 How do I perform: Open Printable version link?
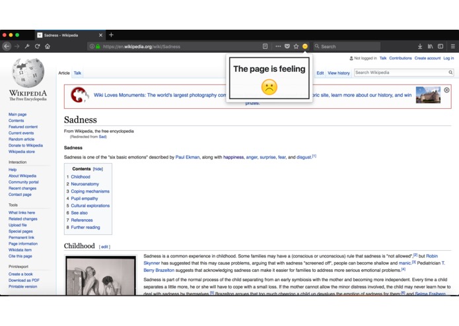[23, 286]
